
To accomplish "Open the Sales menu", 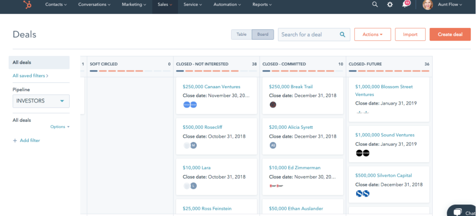I will click(x=165, y=5).
